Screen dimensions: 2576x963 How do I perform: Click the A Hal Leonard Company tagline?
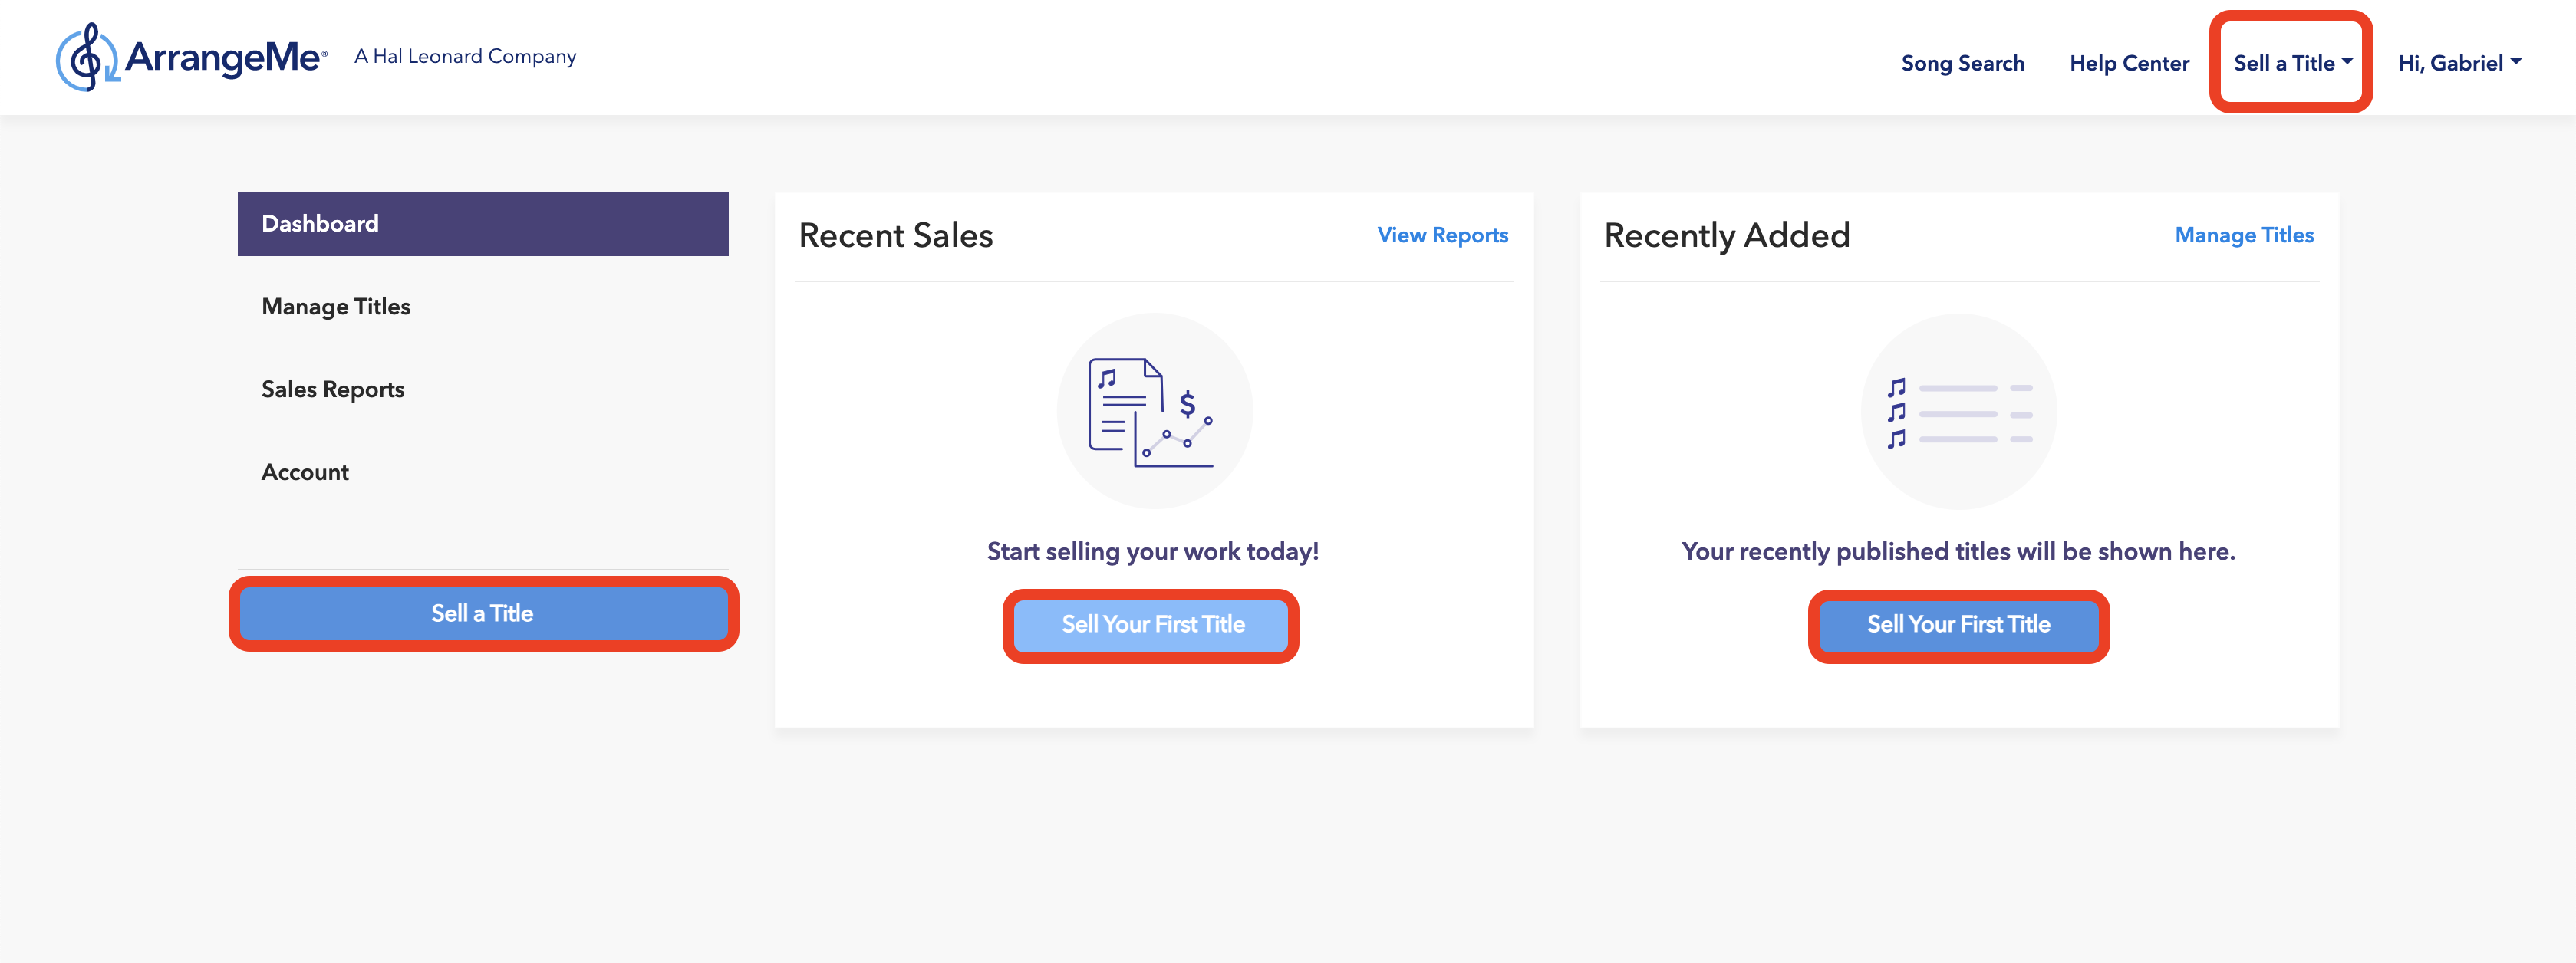point(465,57)
